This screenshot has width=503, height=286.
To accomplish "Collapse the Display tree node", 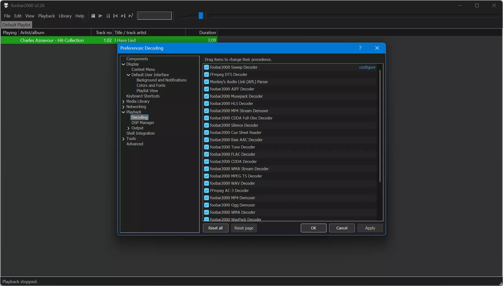I will [x=123, y=64].
